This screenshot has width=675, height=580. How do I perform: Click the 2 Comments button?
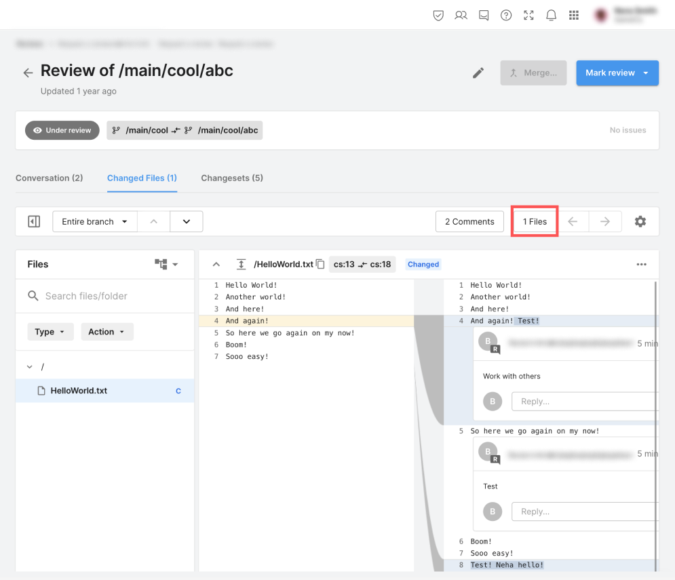[469, 222]
